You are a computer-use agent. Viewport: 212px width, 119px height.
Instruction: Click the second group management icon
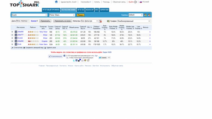pyautogui.click(x=149, y=15)
